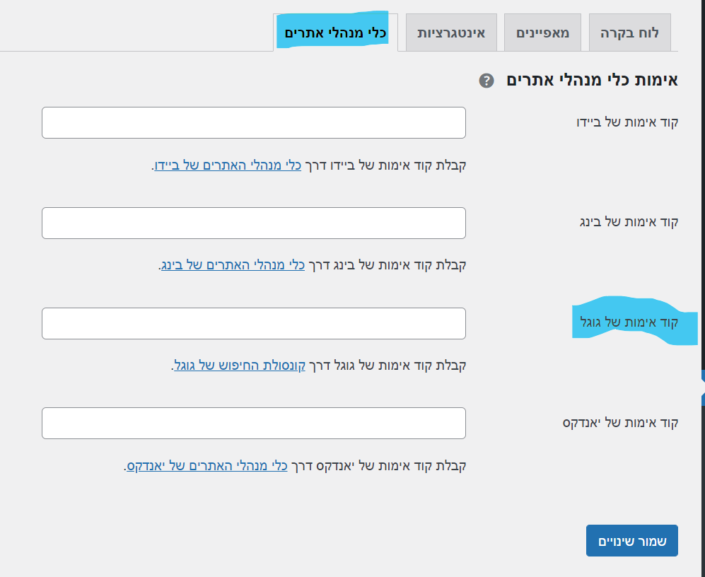
Task: Open link כלי מנהלי האתרים של יאנדקס
Action: click(x=206, y=465)
